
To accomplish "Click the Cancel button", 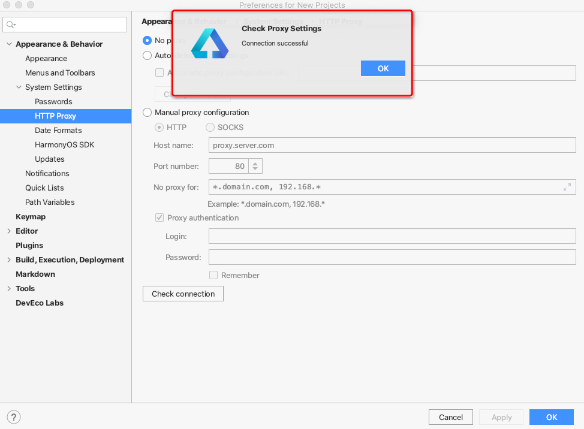I will click(x=451, y=417).
